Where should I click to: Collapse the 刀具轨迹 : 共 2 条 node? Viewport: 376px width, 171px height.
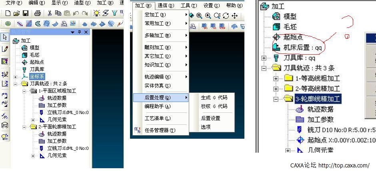16,84
